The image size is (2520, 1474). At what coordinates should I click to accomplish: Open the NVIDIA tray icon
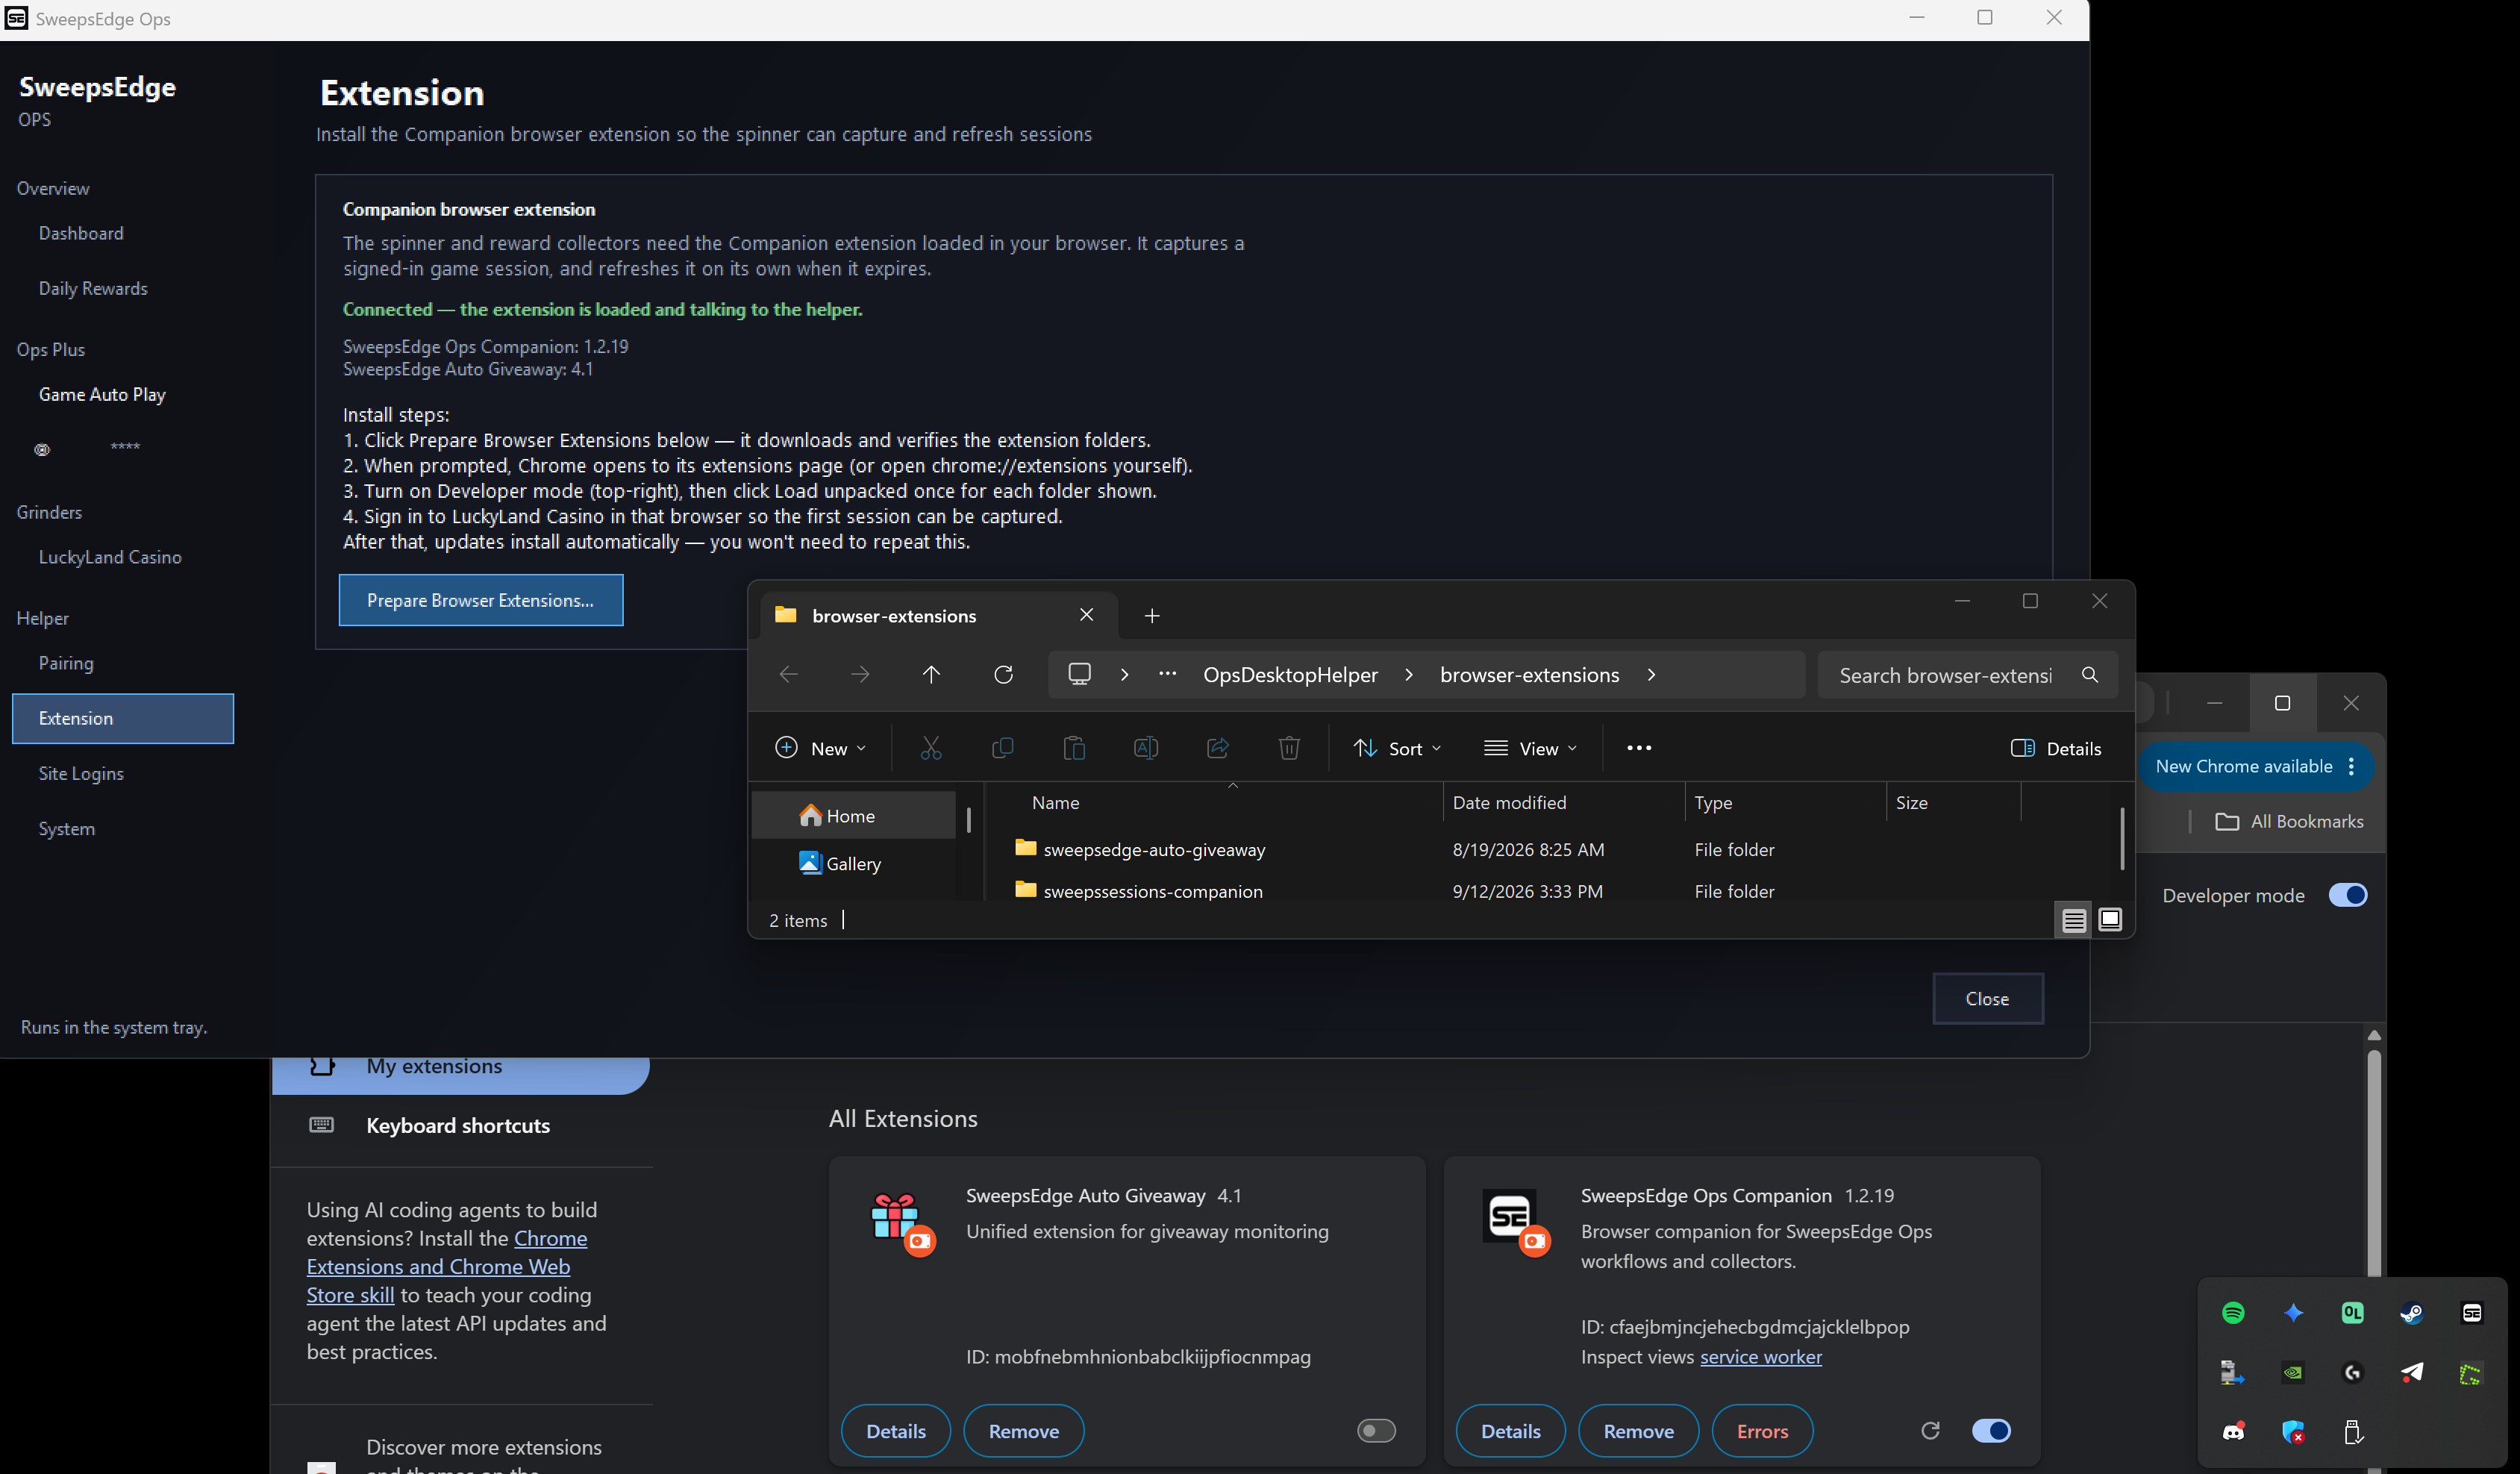coord(2293,1373)
